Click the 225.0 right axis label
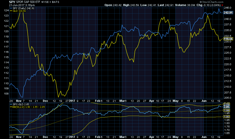The image size is (235, 139). [x=227, y=53]
